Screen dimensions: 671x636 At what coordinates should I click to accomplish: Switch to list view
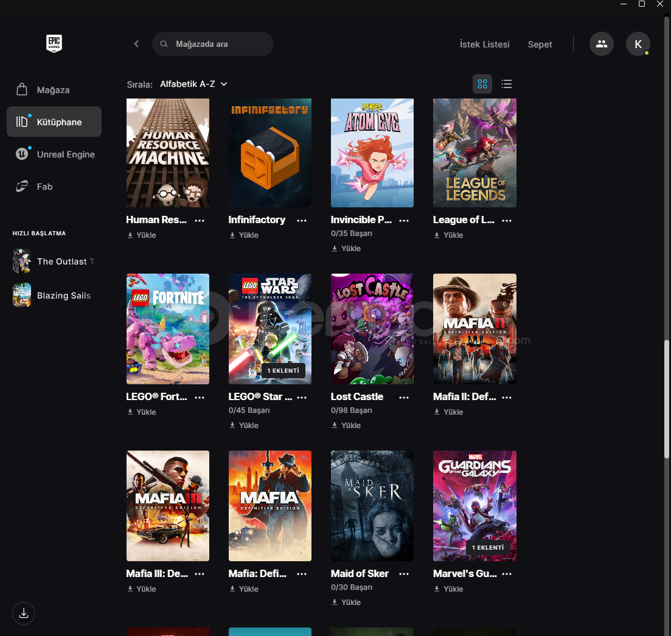click(506, 84)
